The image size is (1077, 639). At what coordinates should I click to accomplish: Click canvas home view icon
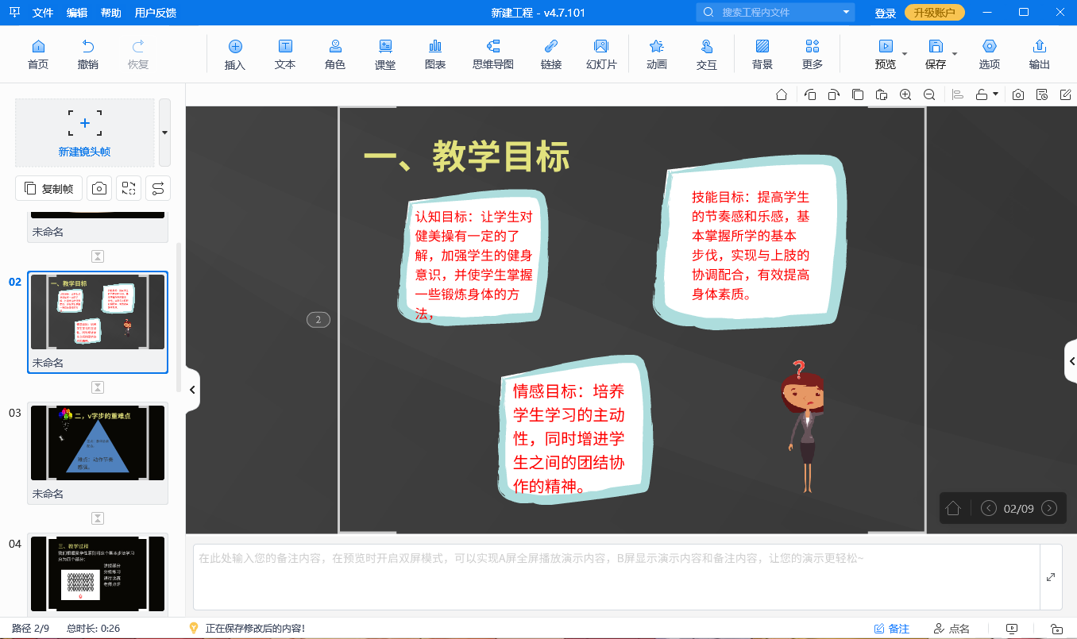point(782,94)
